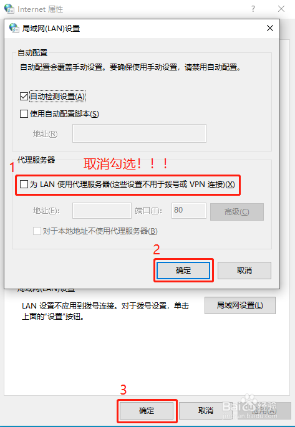Enable 使用自动配置脚本(S) checkbox
The height and width of the screenshot is (427, 295).
pos(24,113)
